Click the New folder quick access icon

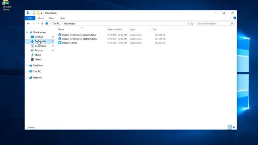(x=38, y=13)
